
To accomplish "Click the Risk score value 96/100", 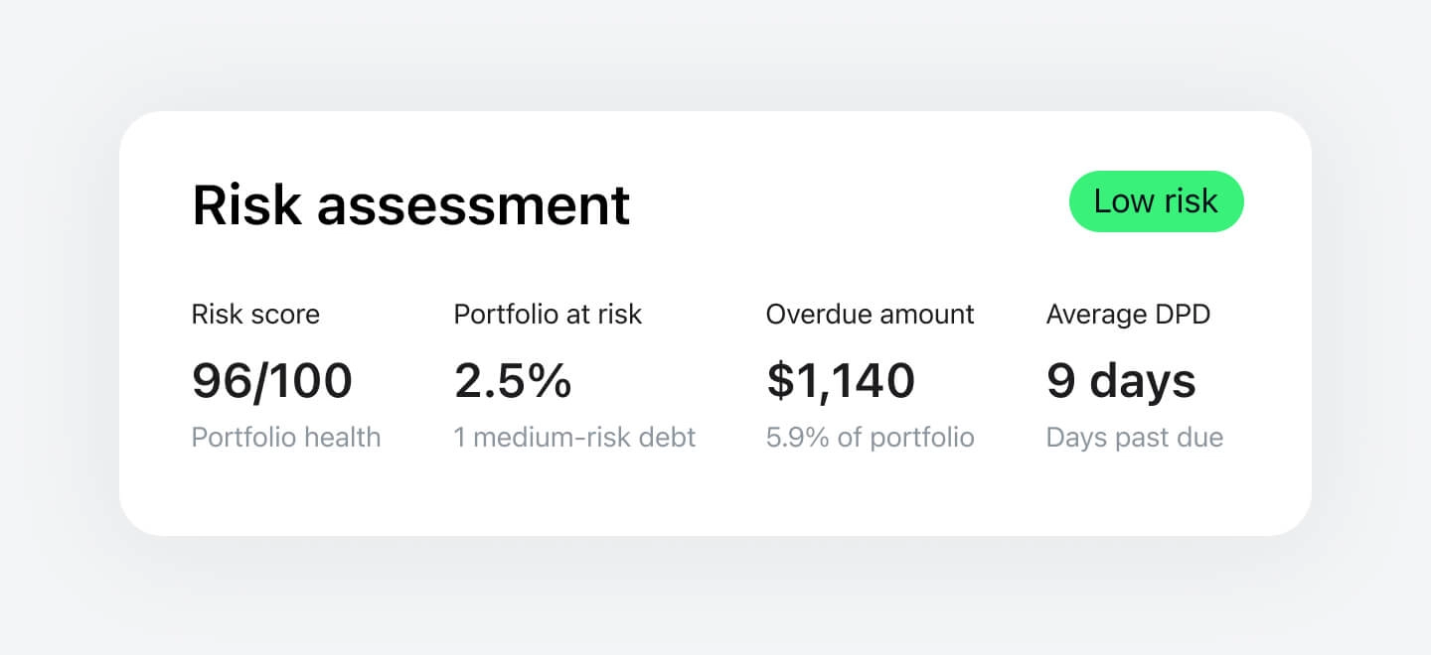I will point(271,380).
